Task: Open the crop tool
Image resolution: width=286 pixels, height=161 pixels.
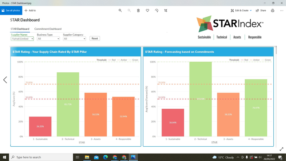Action: pyautogui.click(x=165, y=11)
